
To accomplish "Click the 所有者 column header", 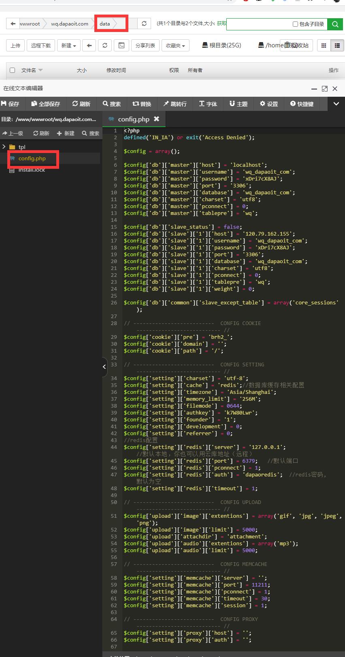I will click(195, 70).
